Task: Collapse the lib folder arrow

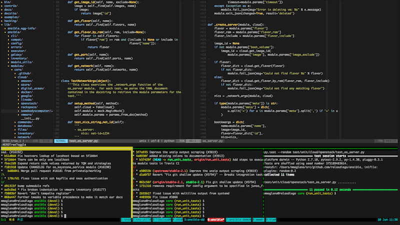Action: [x=2, y=24]
